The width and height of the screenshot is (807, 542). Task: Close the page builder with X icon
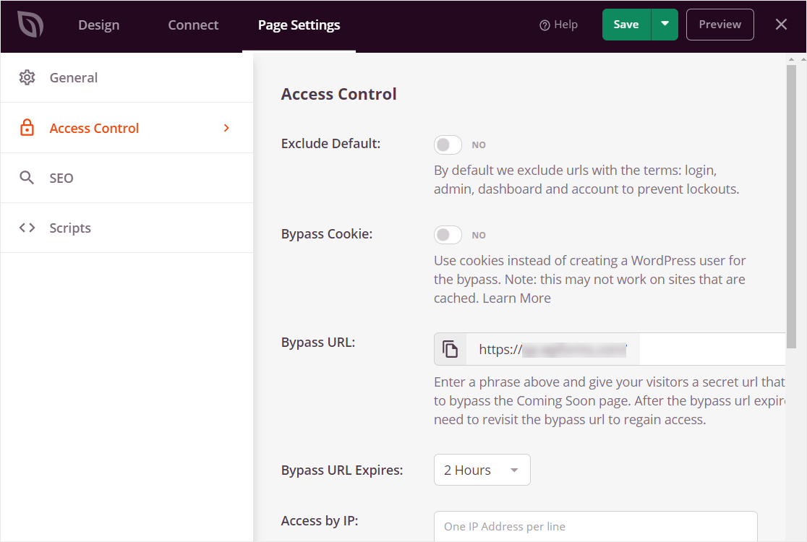coord(781,25)
